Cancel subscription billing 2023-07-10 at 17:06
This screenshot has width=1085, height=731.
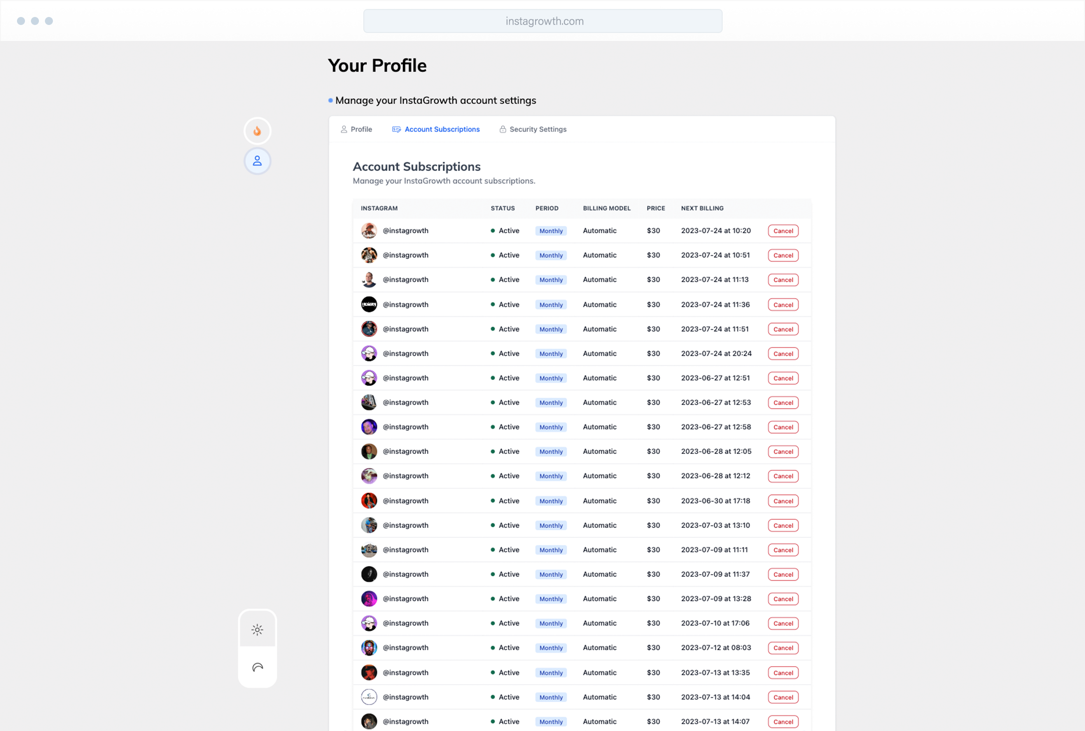click(x=783, y=623)
